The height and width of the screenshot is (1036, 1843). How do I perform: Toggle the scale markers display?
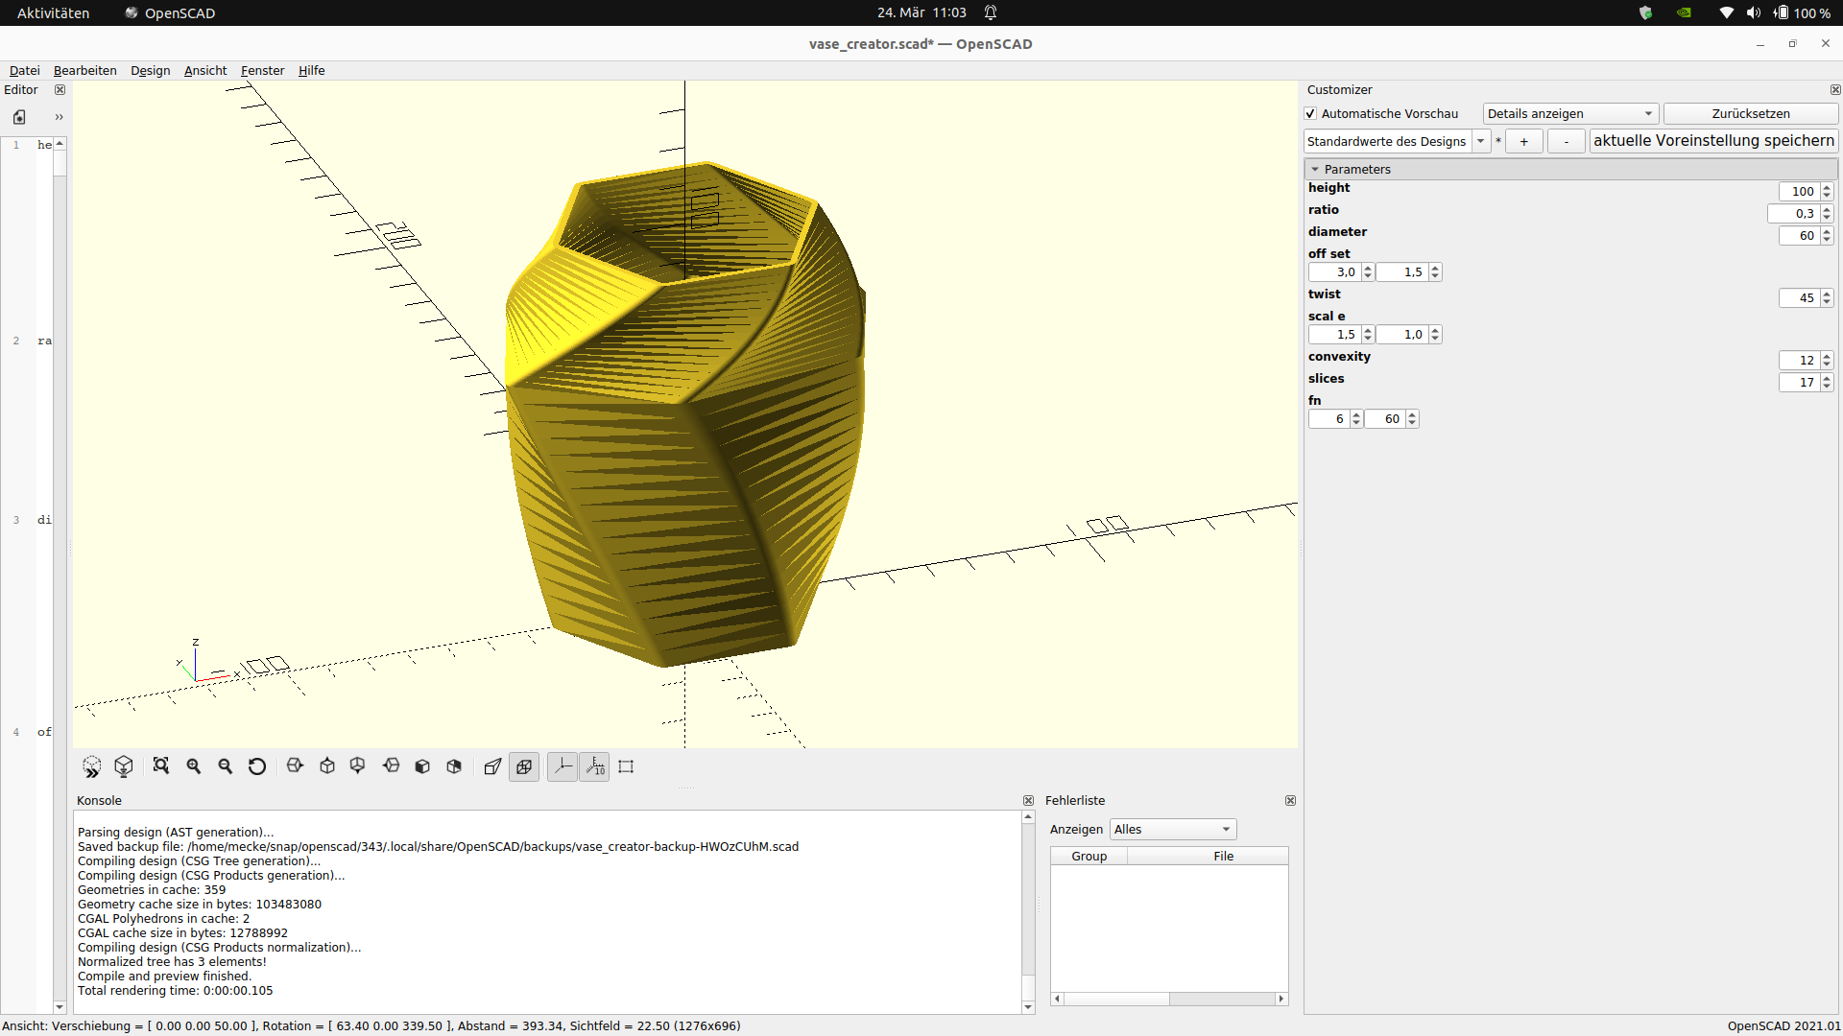click(x=594, y=766)
